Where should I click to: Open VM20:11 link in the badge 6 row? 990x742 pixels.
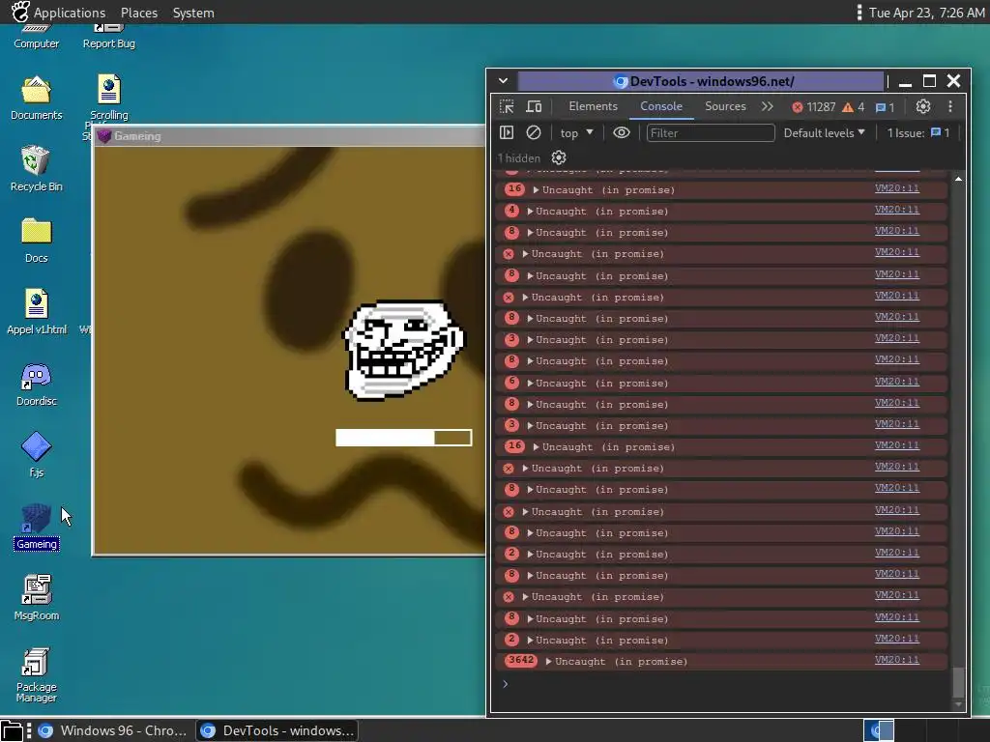(896, 381)
